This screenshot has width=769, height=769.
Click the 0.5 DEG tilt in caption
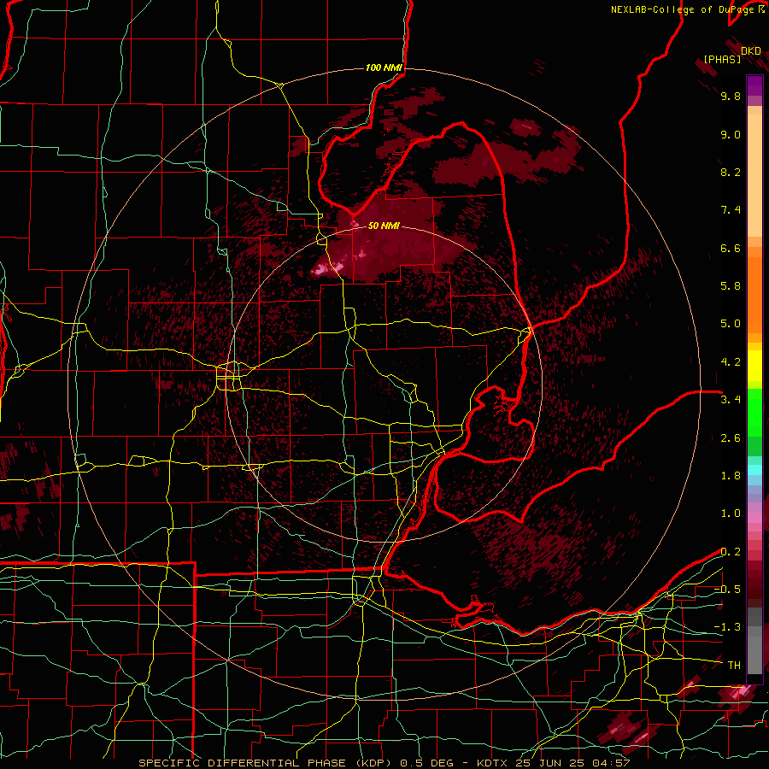click(429, 763)
